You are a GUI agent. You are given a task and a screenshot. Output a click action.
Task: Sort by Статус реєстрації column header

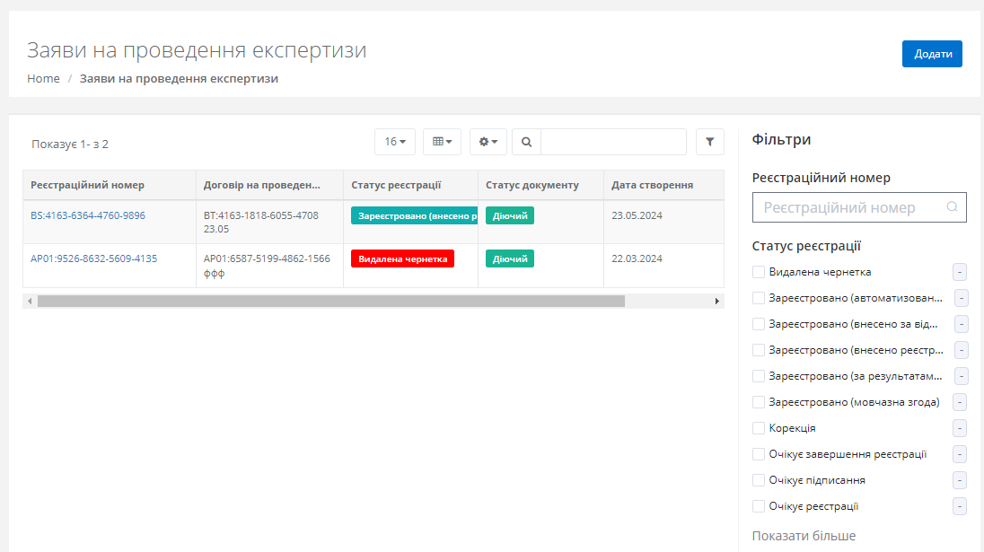pos(396,185)
